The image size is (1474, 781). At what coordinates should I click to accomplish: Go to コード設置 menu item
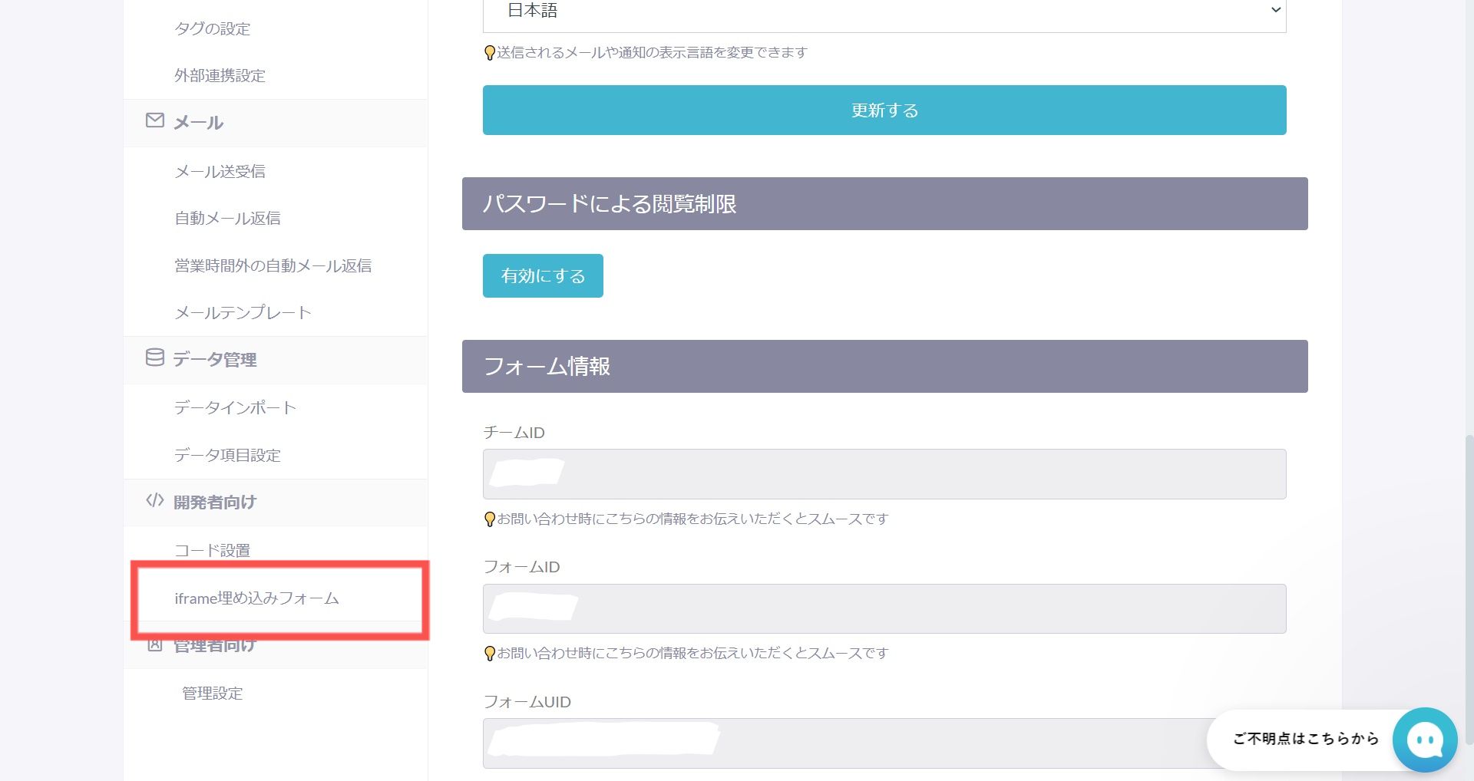click(x=212, y=550)
